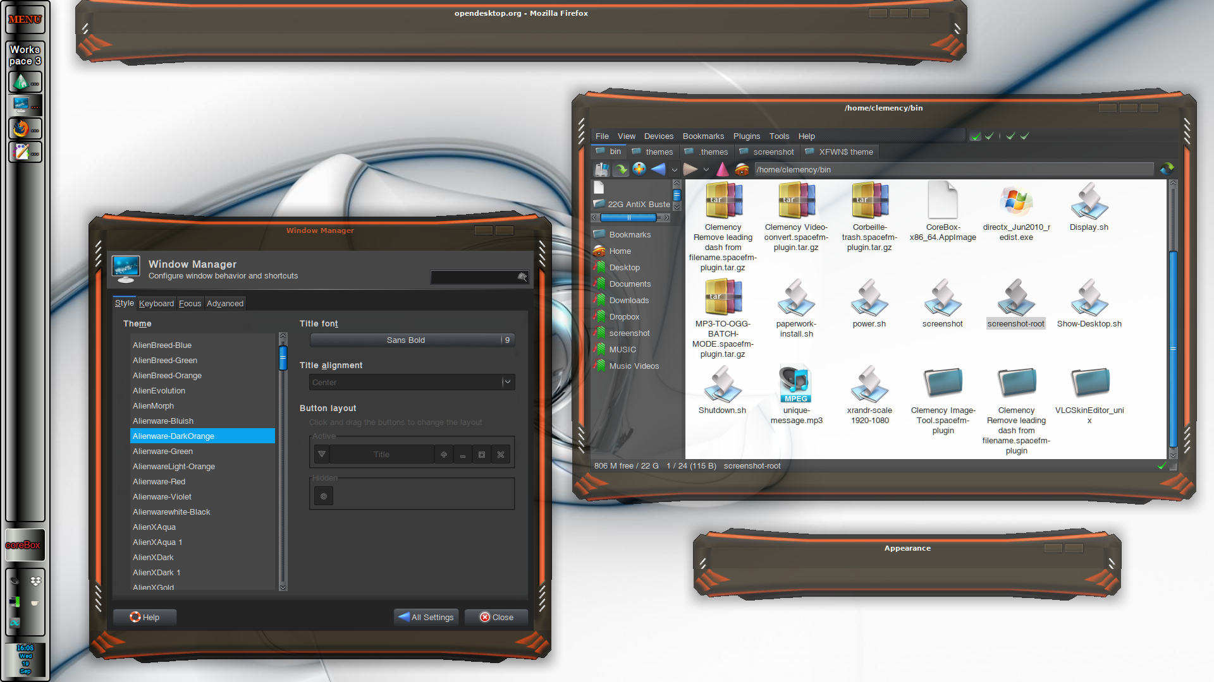Go to parent directory with the pink cone icon

tap(723, 169)
